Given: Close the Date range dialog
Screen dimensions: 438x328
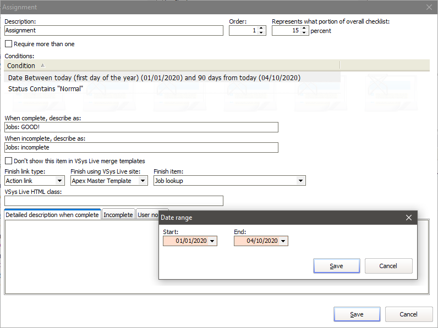Looking at the screenshot, I should [408, 218].
